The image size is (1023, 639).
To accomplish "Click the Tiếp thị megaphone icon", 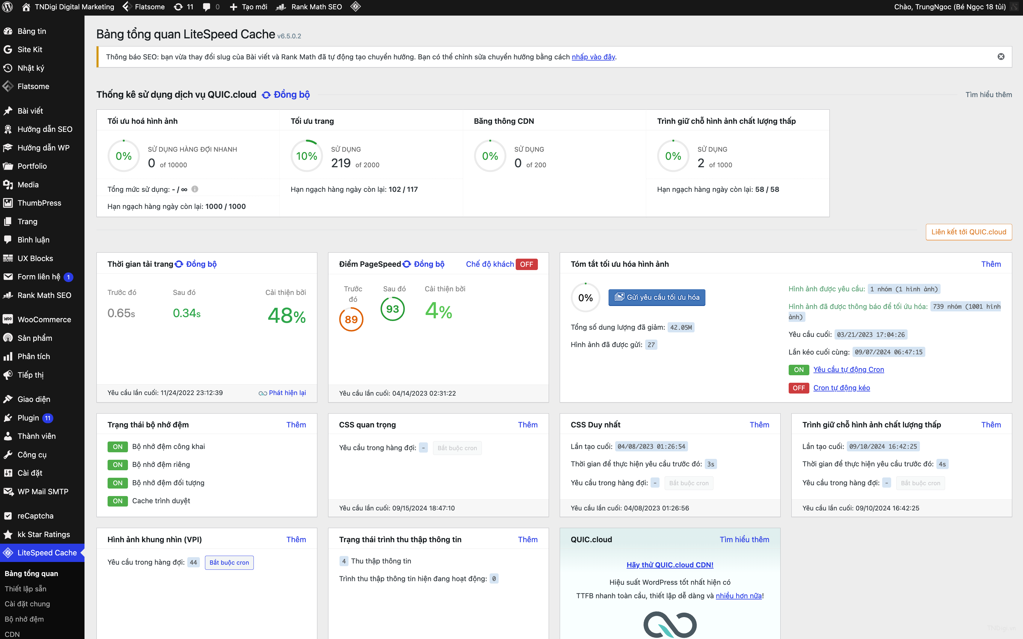I will tap(7, 375).
